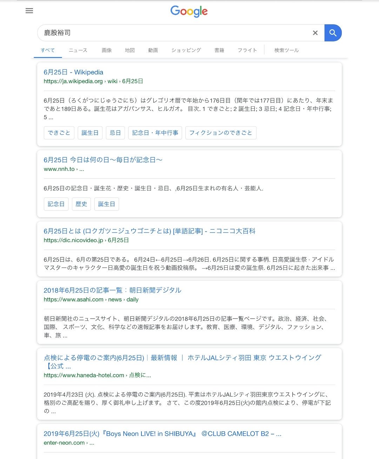Open the 地図 tab
This screenshot has height=459, width=379.
[x=130, y=50]
